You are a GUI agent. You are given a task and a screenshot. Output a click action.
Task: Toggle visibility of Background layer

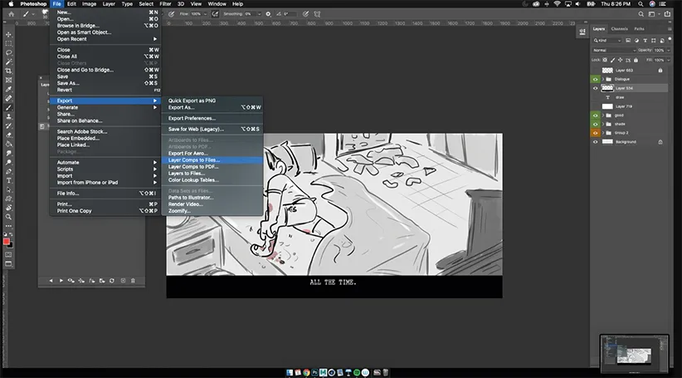point(595,142)
